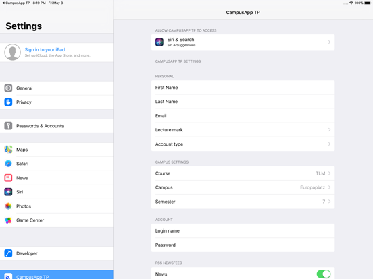
Task: Open Maps settings row
Action: coord(56,150)
